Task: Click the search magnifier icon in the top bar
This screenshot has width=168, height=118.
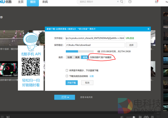Action: (122, 2)
